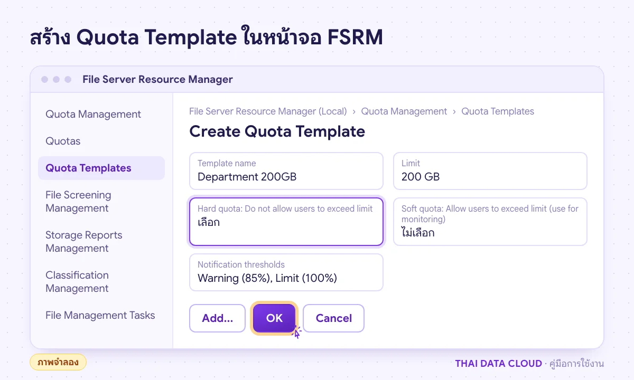This screenshot has width=634, height=380.
Task: Click the Quota Management breadcrumb link
Action: [x=404, y=111]
